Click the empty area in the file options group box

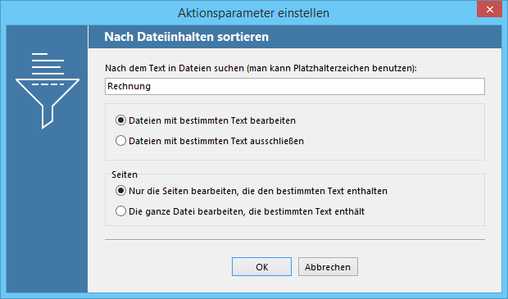pos(388,132)
